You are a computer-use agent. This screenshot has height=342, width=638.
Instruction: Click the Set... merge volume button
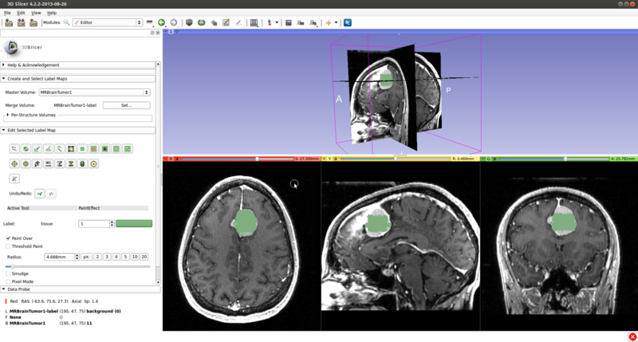tap(126, 105)
